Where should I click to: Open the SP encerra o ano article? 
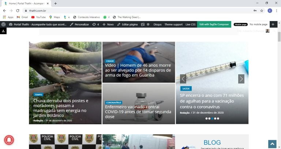click(x=212, y=101)
